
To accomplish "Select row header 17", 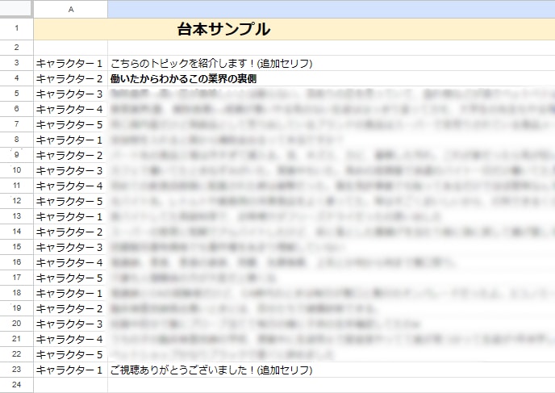I will click(17, 278).
